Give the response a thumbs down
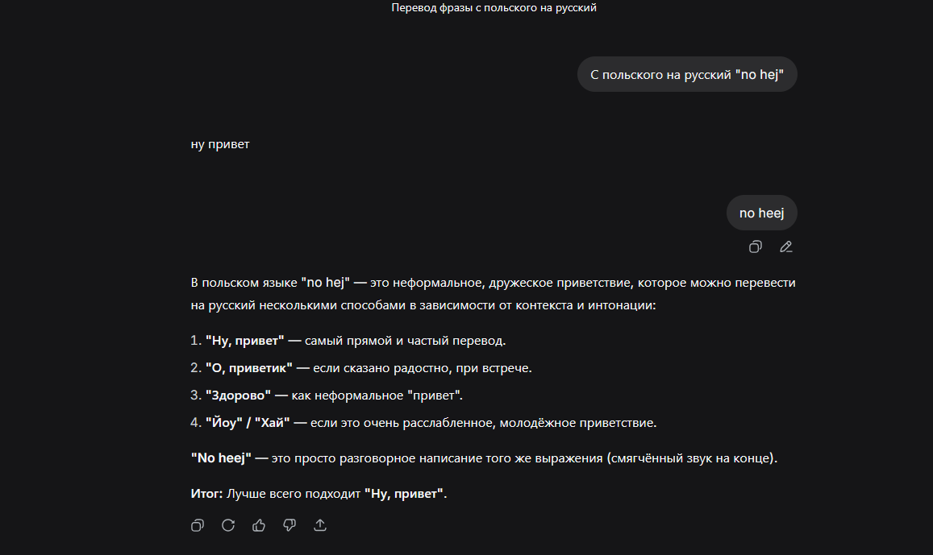This screenshot has width=933, height=555. coord(289,525)
